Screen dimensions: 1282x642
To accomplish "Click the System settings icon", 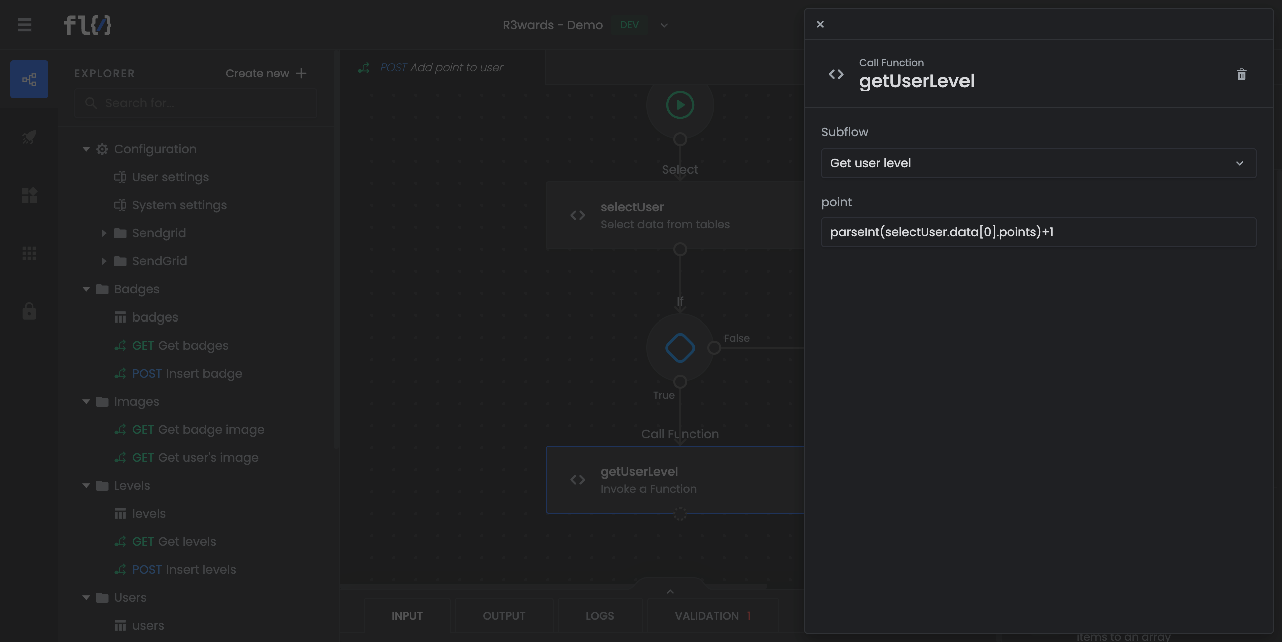I will click(x=120, y=205).
